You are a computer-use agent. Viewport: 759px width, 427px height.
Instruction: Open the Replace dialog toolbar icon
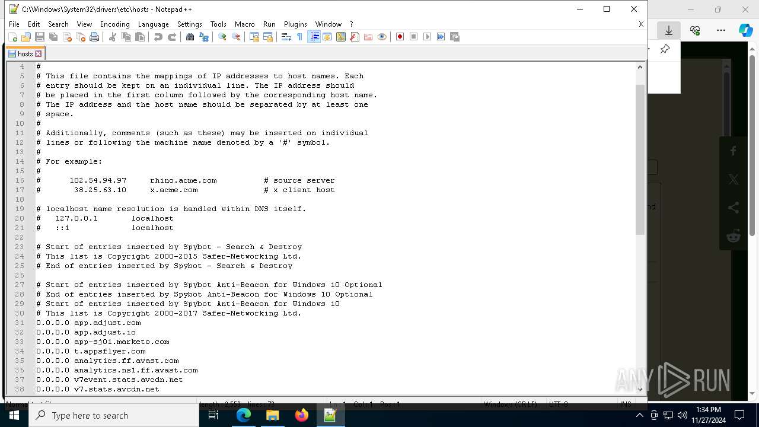tap(204, 37)
